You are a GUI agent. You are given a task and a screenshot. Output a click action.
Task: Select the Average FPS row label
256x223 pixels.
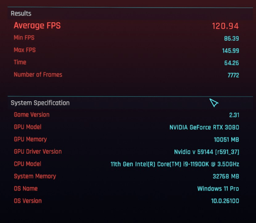pos(37,26)
